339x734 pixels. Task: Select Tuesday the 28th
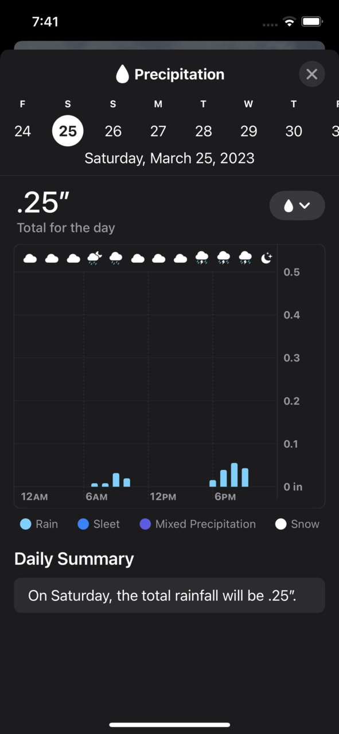pyautogui.click(x=204, y=131)
